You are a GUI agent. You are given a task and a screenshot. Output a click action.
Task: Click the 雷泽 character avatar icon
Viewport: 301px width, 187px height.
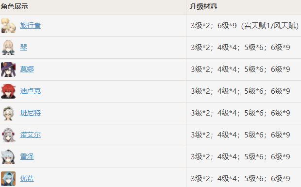click(8, 157)
